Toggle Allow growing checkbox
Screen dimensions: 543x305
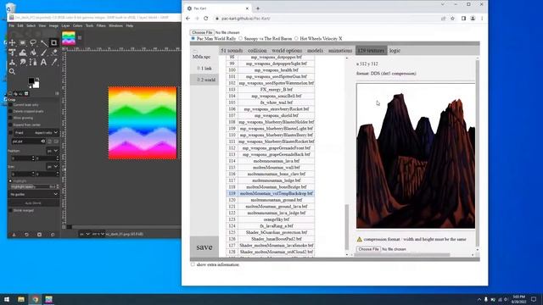pyautogui.click(x=10, y=118)
